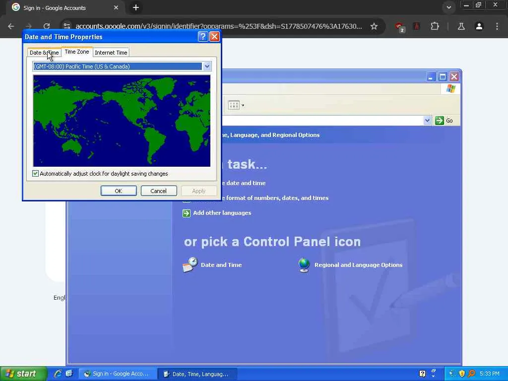The width and height of the screenshot is (508, 381).
Task: Click the Regional and Language globe icon
Action: pos(304,265)
